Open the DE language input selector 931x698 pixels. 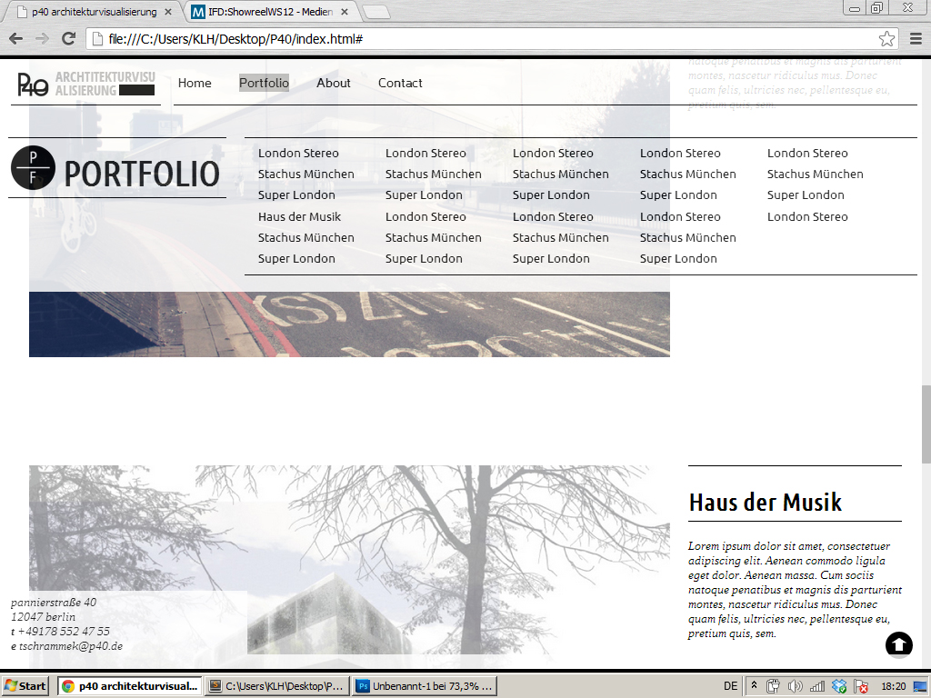coord(730,686)
